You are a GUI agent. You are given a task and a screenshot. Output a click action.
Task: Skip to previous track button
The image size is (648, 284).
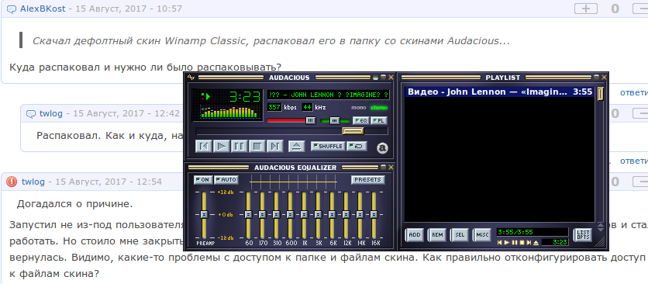click(x=204, y=146)
